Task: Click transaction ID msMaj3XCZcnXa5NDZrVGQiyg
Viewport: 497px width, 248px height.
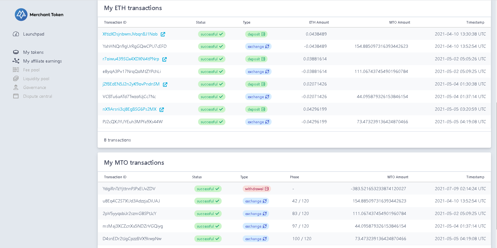Action: (133, 226)
